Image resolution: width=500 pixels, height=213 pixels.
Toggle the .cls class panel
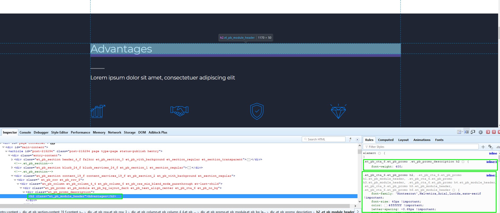[x=498, y=147]
